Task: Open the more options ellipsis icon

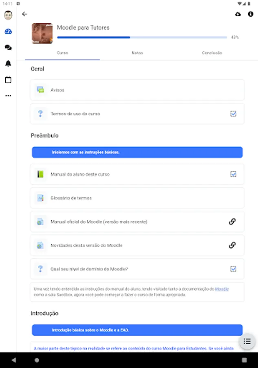Action: (8, 96)
